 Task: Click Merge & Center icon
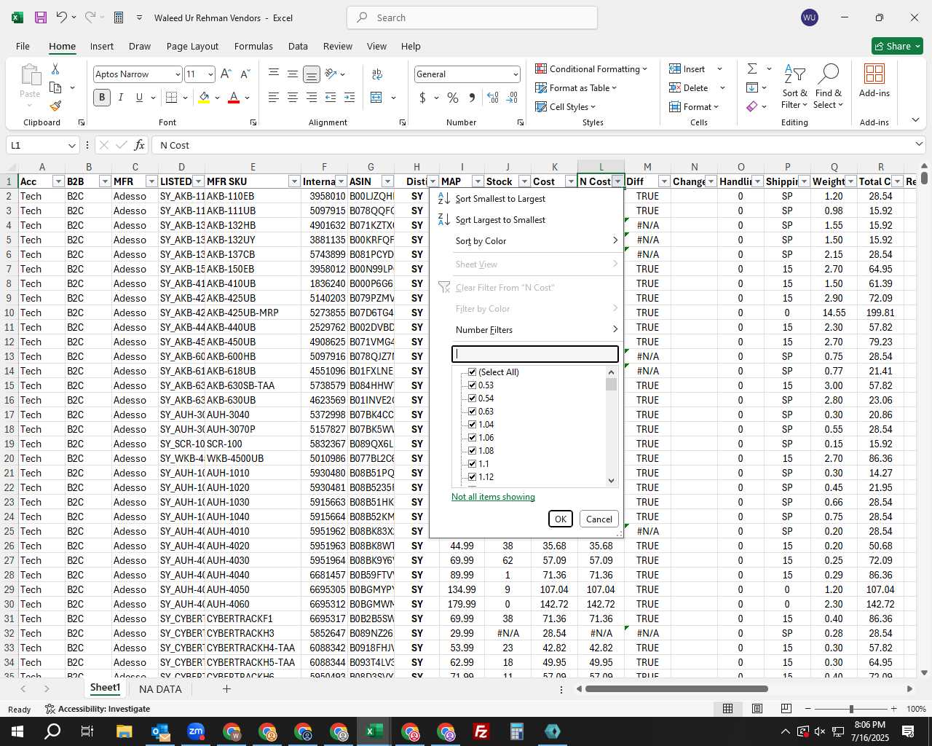pyautogui.click(x=376, y=97)
